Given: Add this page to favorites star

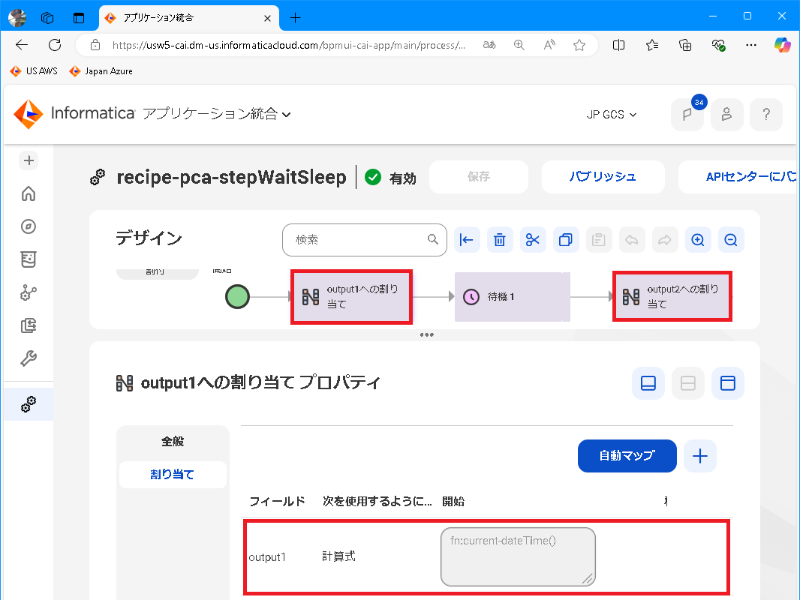Looking at the screenshot, I should 579,45.
